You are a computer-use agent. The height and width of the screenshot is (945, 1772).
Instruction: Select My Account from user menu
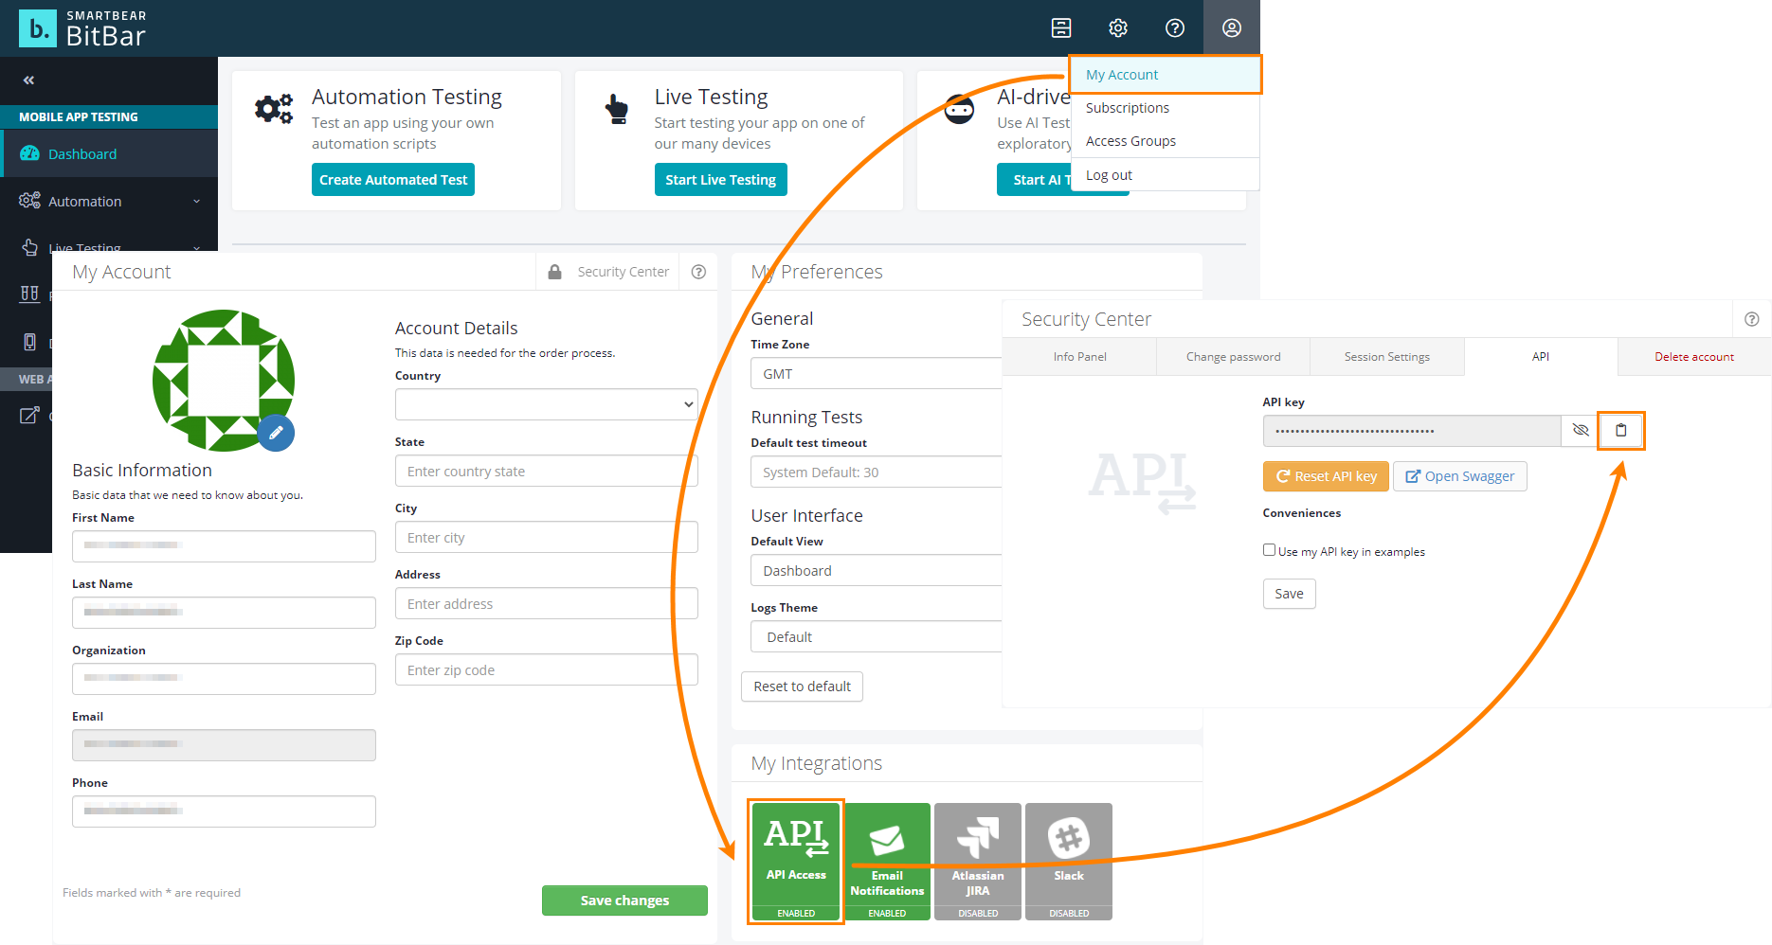click(1166, 75)
